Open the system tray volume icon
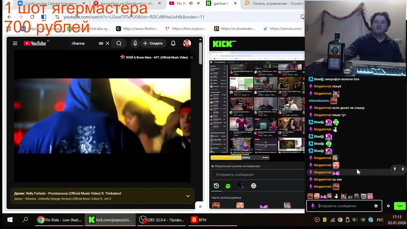 pos(355,220)
